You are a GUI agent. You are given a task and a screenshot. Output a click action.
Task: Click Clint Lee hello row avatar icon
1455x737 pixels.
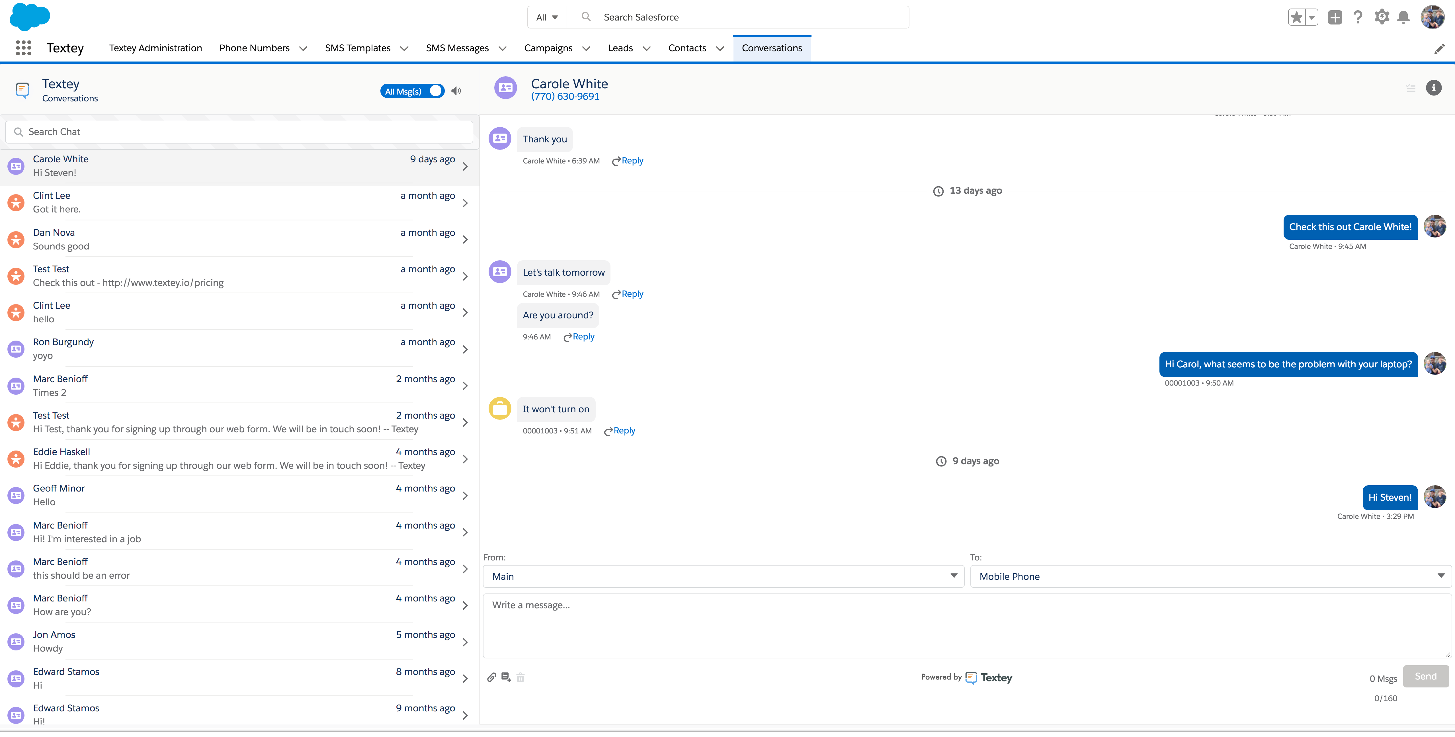[16, 312]
